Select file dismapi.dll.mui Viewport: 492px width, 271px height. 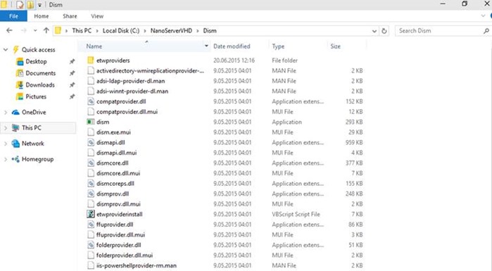pyautogui.click(x=116, y=153)
